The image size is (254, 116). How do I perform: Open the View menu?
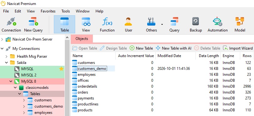coord(31,11)
